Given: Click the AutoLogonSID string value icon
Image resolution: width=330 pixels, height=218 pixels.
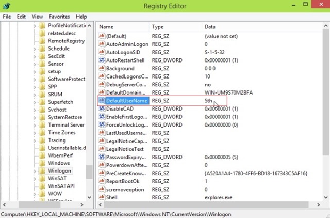Looking at the screenshot, I should [x=102, y=52].
